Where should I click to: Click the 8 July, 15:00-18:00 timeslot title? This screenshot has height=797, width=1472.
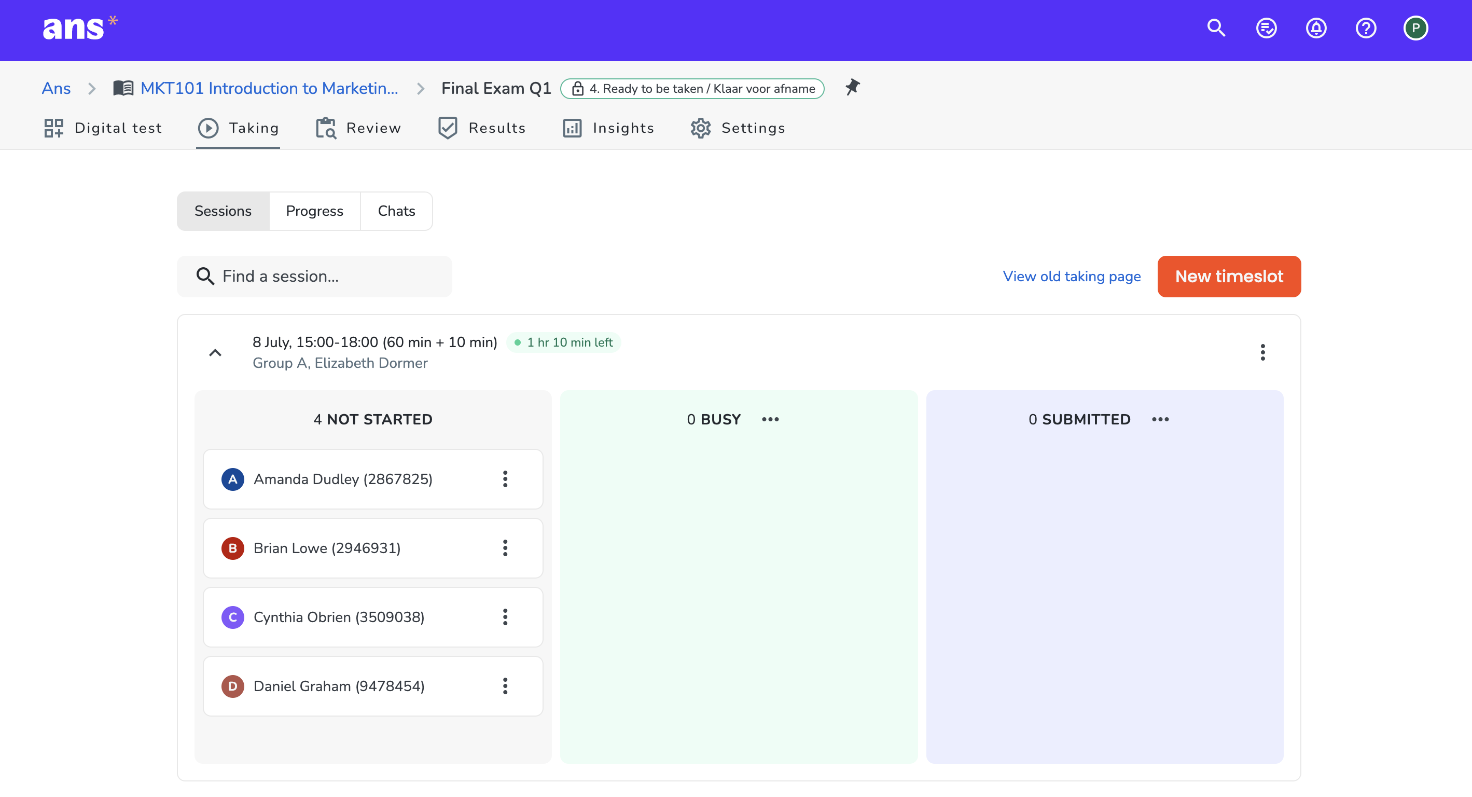pos(375,342)
